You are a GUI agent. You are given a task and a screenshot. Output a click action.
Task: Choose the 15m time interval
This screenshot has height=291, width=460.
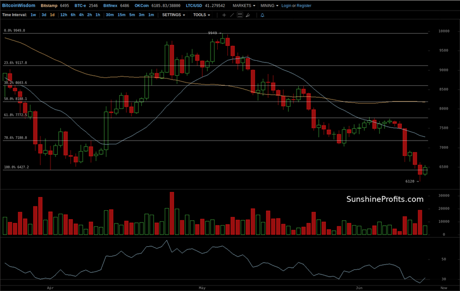(121, 15)
